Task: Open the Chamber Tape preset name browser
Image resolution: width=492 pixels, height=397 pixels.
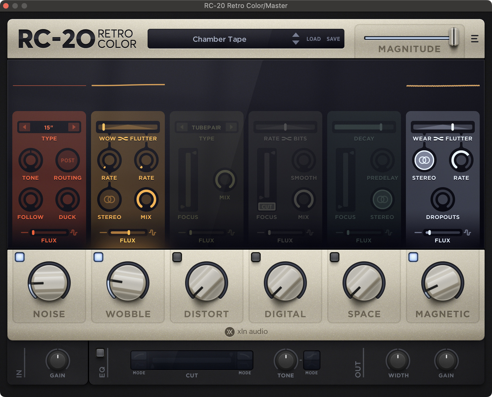Action: [x=219, y=39]
